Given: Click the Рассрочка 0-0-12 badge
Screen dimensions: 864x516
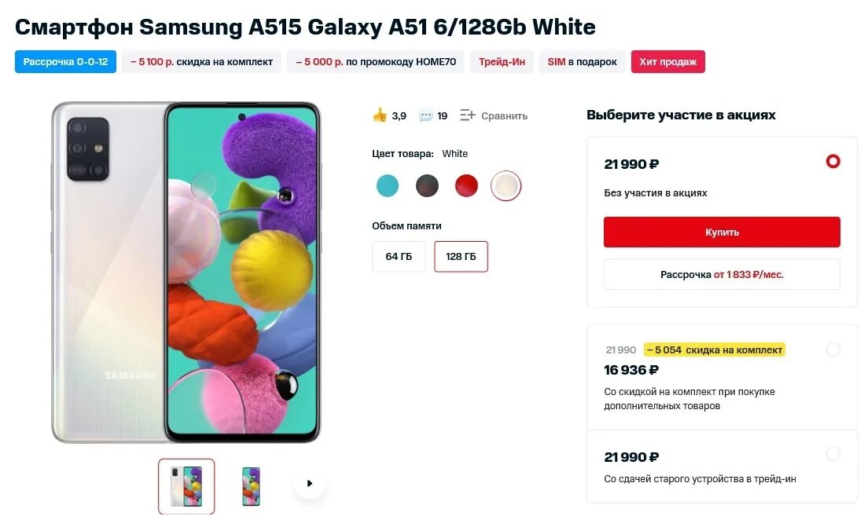Looking at the screenshot, I should click(65, 62).
